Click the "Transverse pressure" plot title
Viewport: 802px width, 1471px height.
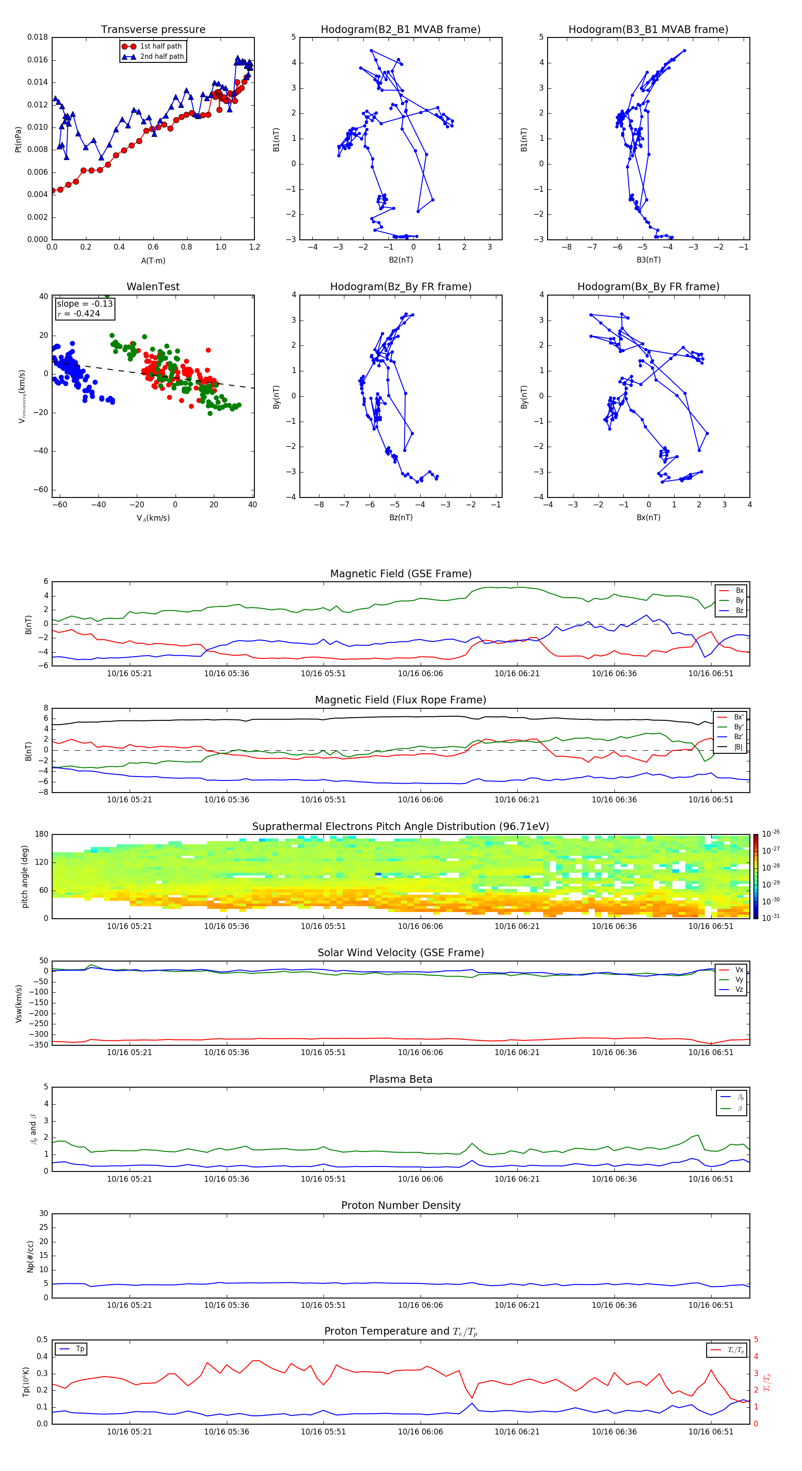(153, 30)
